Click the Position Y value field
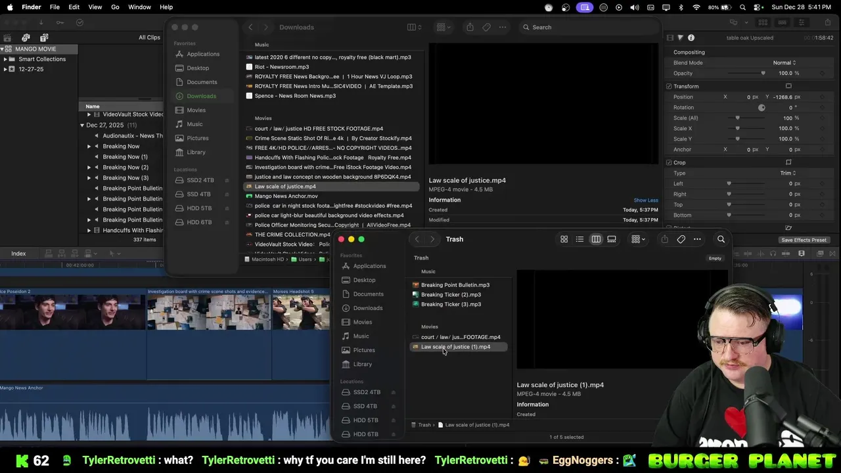The image size is (841, 473). [x=782, y=97]
